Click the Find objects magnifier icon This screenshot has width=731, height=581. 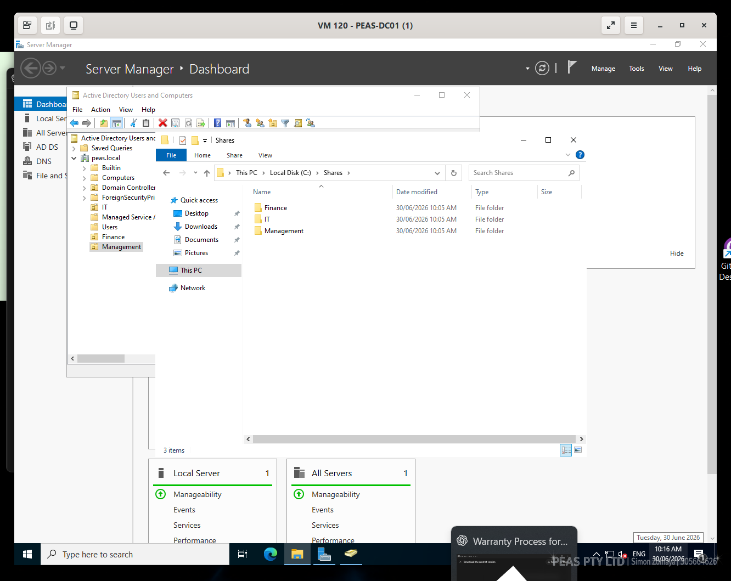(298, 123)
